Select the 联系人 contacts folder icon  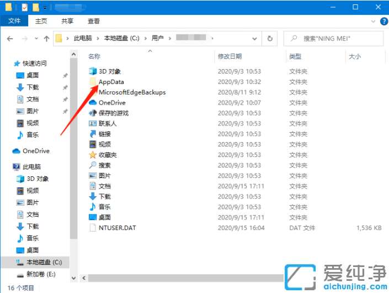(x=93, y=123)
